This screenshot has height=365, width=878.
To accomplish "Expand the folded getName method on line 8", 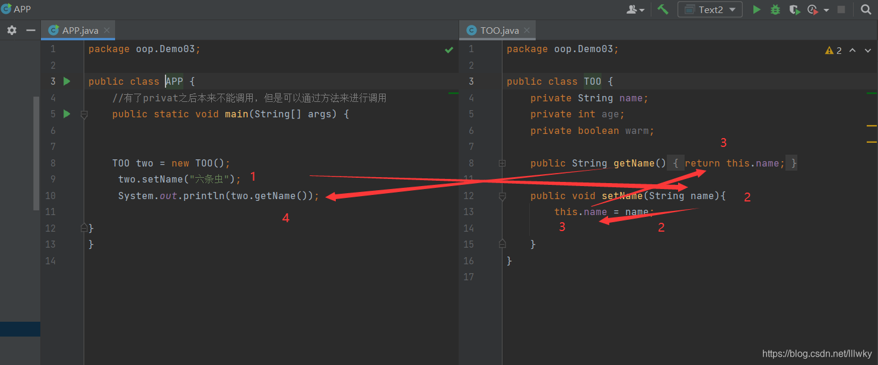I will coord(502,163).
